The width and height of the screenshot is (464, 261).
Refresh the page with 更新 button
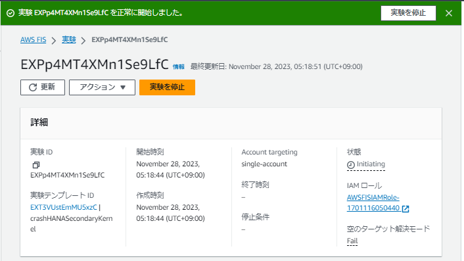point(43,87)
